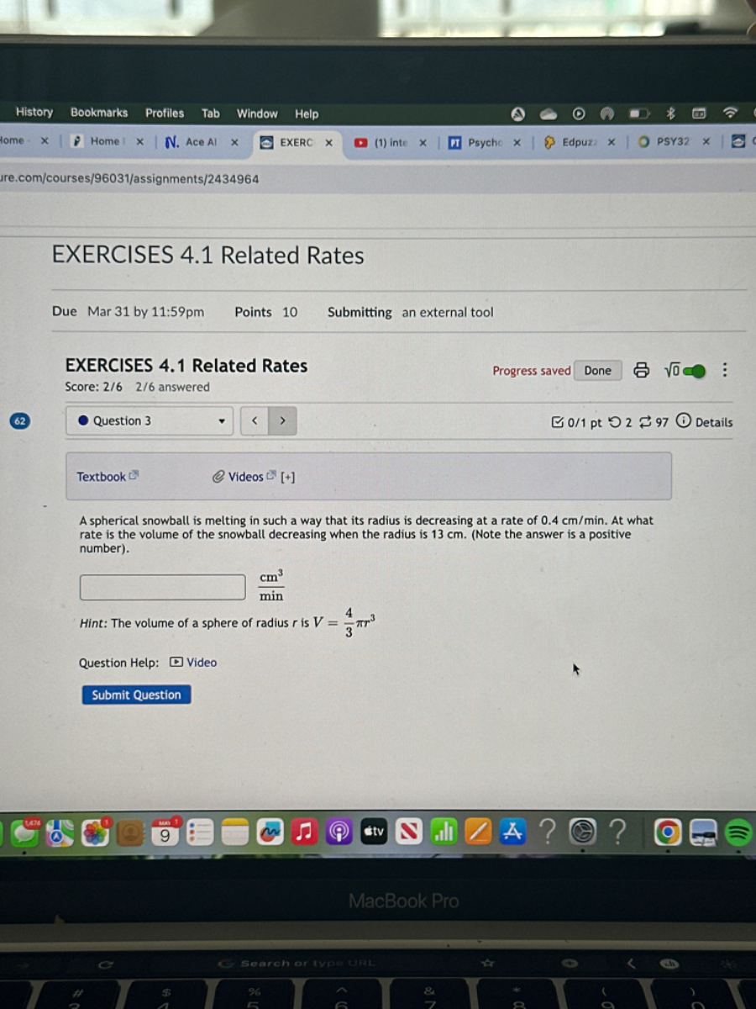Viewport: 756px width, 1009px height.
Task: Click battery indicator in menu bar
Action: pos(641,114)
